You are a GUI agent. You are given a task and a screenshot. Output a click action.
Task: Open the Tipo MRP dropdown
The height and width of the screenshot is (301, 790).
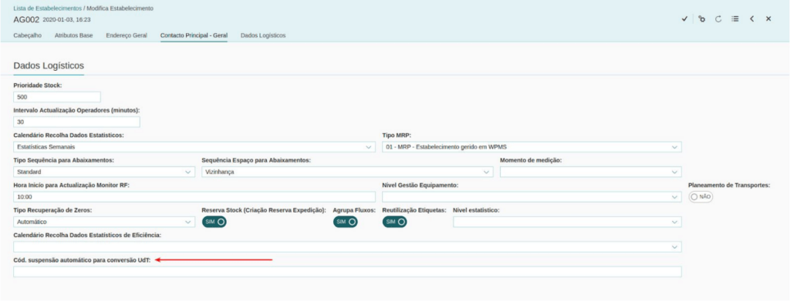532,147
